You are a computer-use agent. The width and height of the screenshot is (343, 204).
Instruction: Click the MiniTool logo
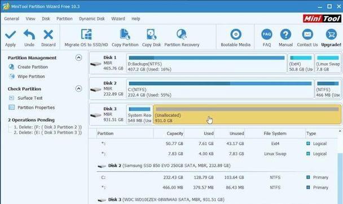click(x=322, y=19)
